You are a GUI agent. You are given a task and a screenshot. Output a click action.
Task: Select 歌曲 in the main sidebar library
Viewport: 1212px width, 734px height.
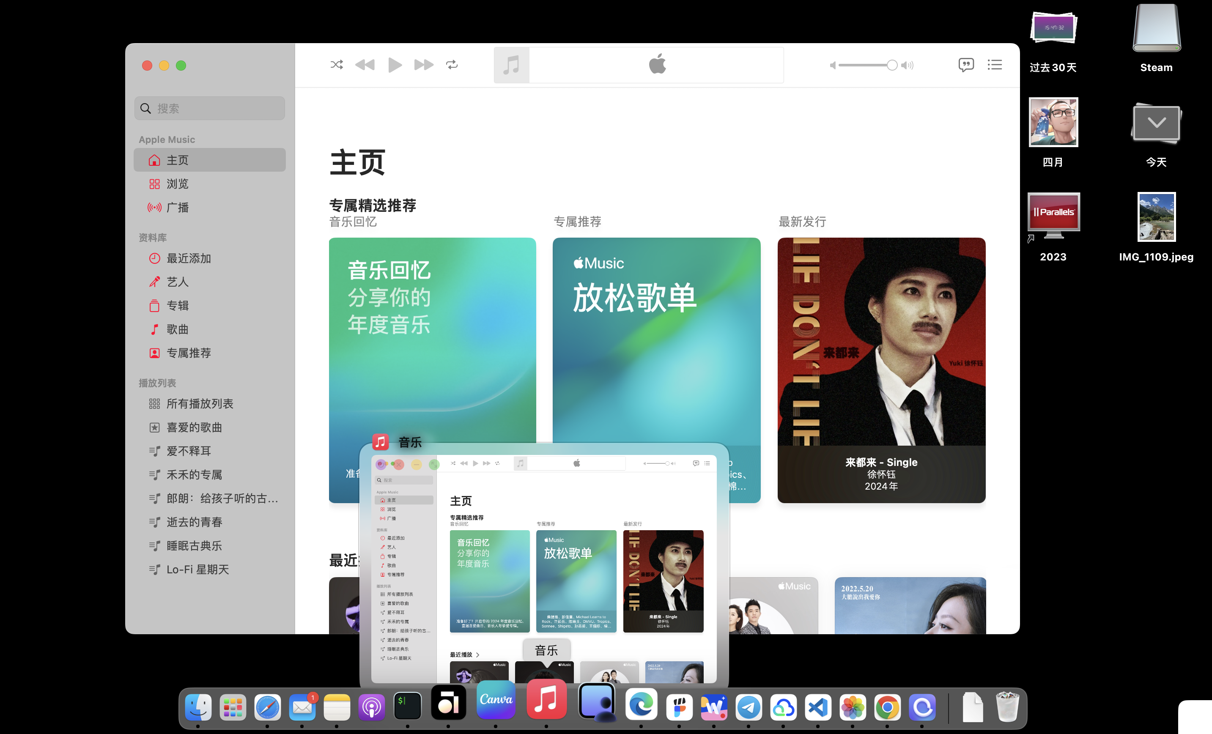point(210,329)
